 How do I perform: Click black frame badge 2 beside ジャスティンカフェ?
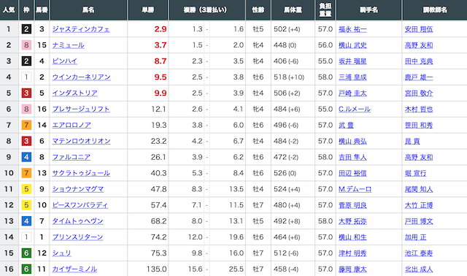(26, 29)
